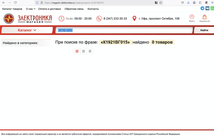Click the Электроника магазин logo
214x139 pixels.
coord(28,19)
